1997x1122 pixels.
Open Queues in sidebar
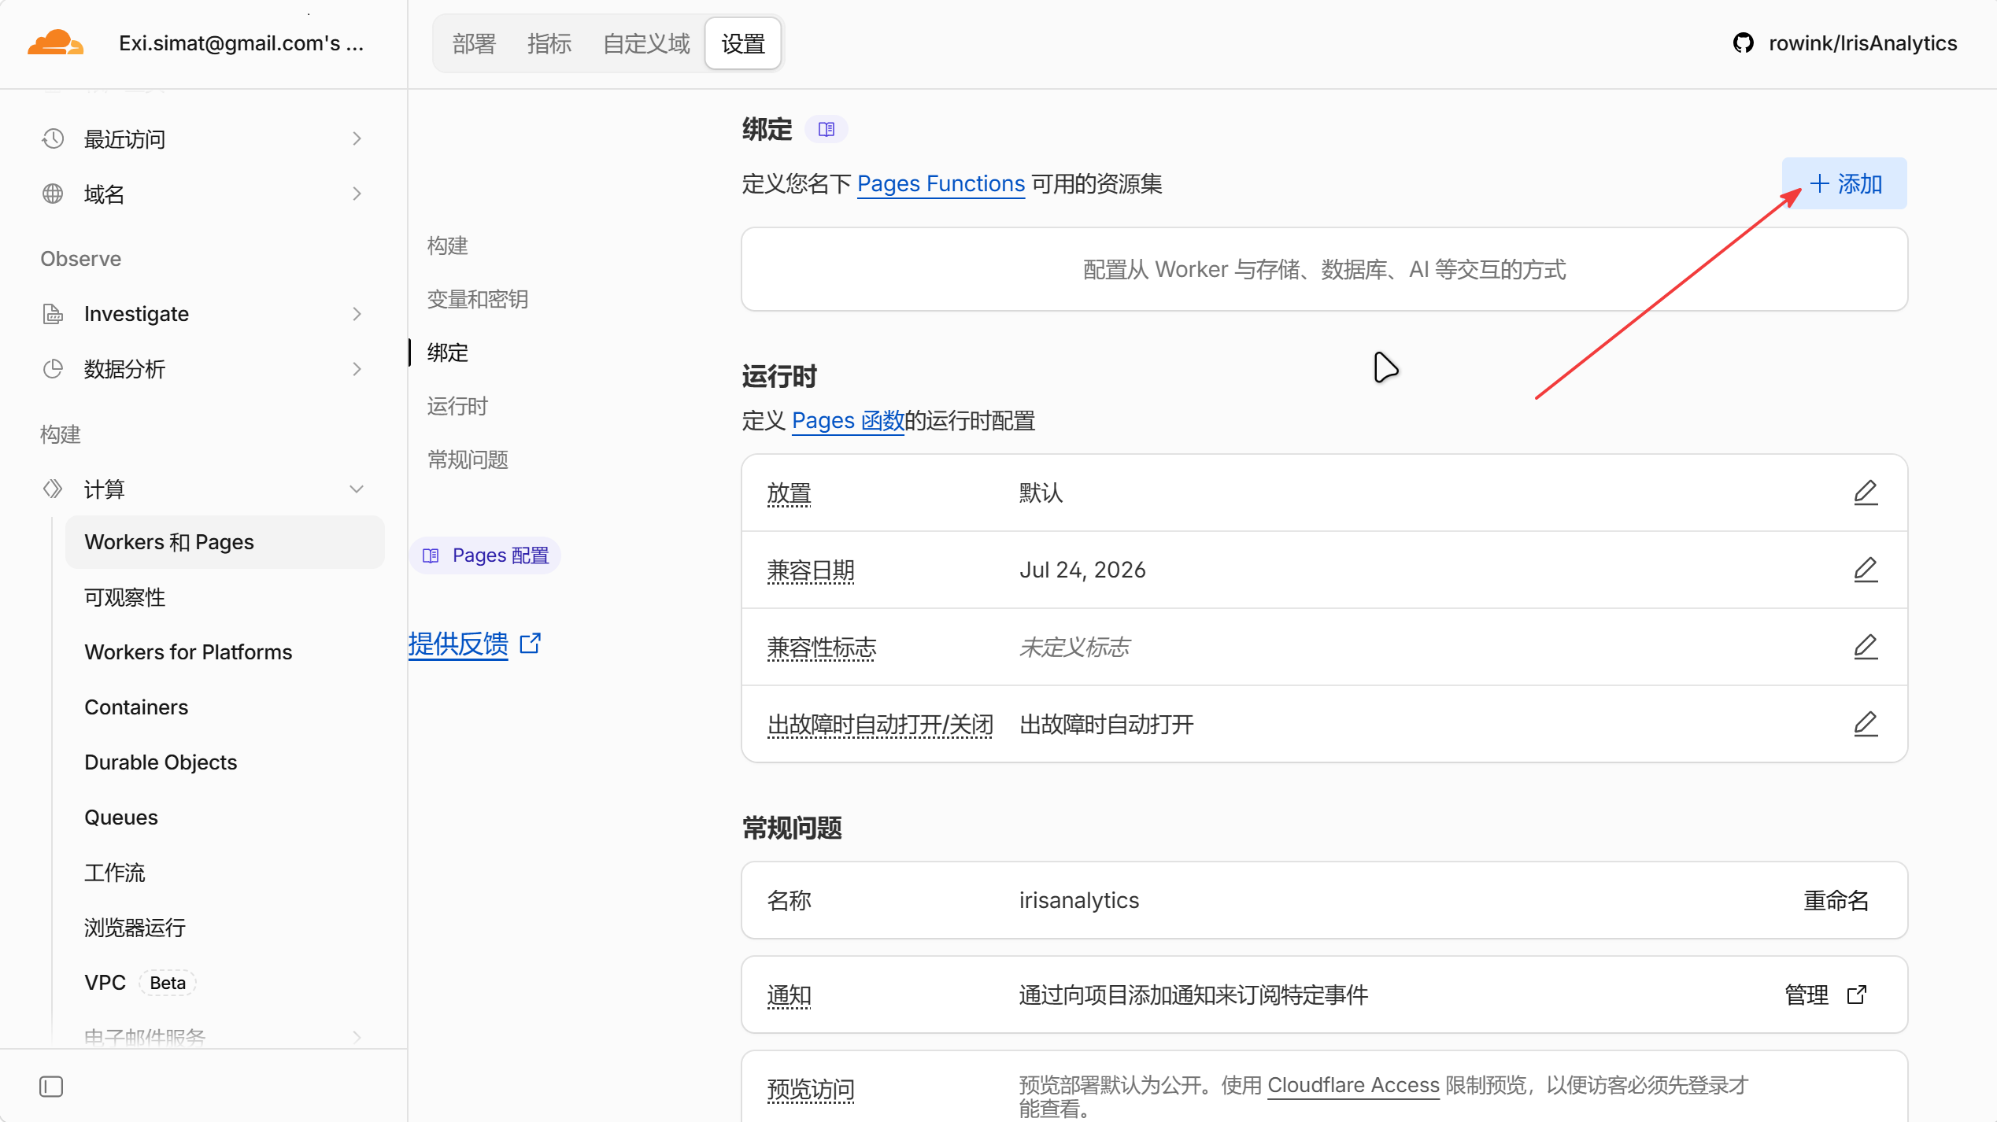point(121,818)
